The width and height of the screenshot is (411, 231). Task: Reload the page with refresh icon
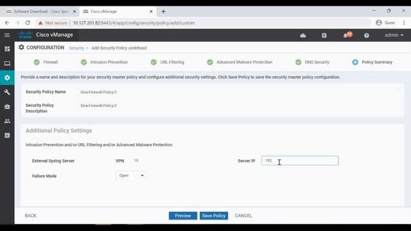click(28, 23)
